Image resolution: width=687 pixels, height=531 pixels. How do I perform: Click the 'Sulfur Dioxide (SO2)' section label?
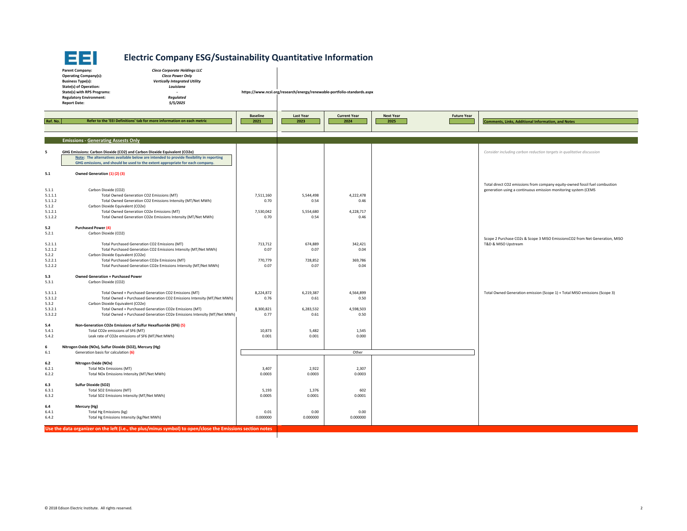tap(92, 385)
